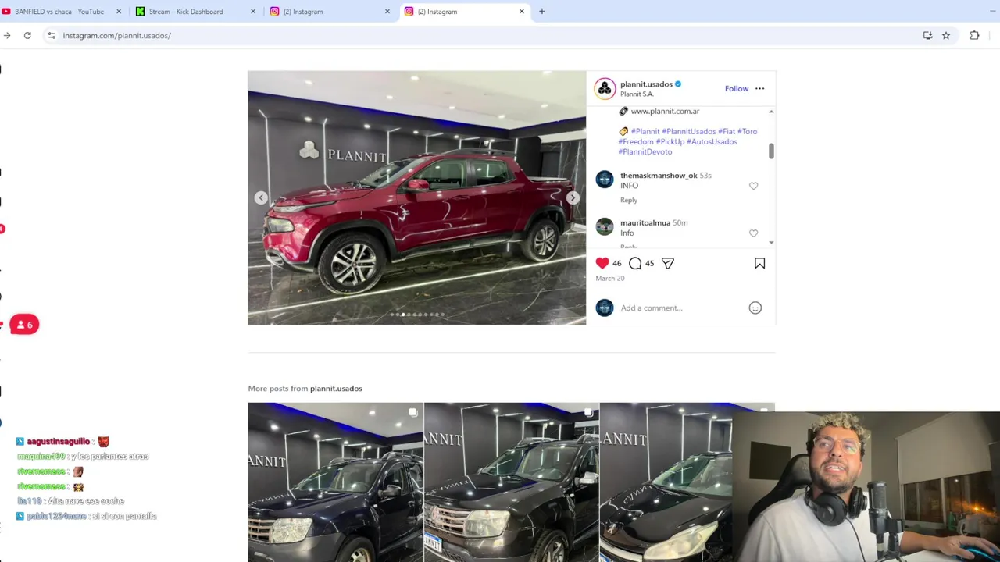The height and width of the screenshot is (562, 1000).
Task: Grab the comments scrollbar thumb
Action: 771,151
